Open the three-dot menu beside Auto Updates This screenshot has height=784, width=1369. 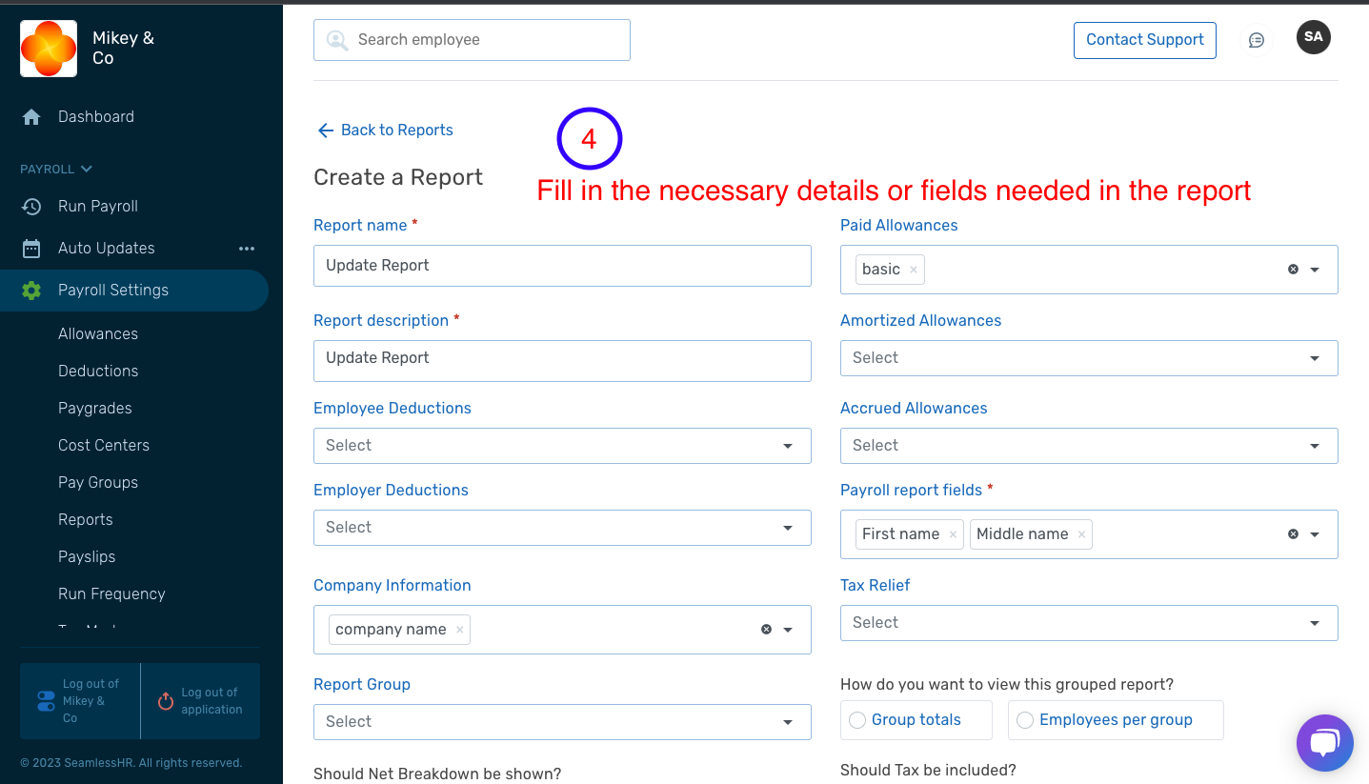pyautogui.click(x=247, y=248)
